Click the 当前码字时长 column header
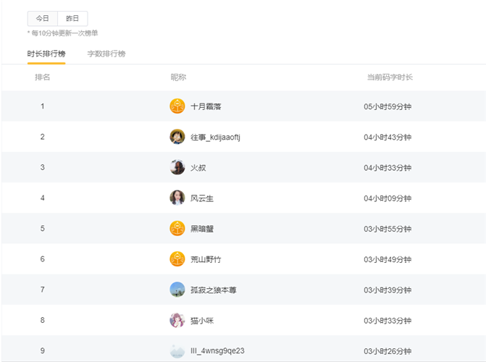 (389, 77)
